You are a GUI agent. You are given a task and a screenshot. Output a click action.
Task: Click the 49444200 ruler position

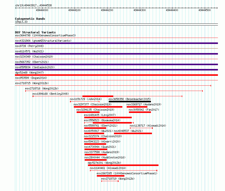point(107,10)
